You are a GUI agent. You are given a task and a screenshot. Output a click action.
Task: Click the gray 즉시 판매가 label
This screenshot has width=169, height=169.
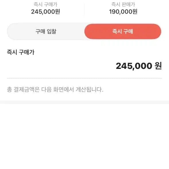(123, 4)
